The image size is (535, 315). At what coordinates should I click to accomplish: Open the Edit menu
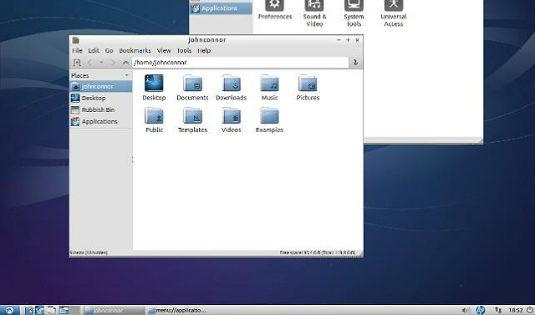[x=94, y=50]
